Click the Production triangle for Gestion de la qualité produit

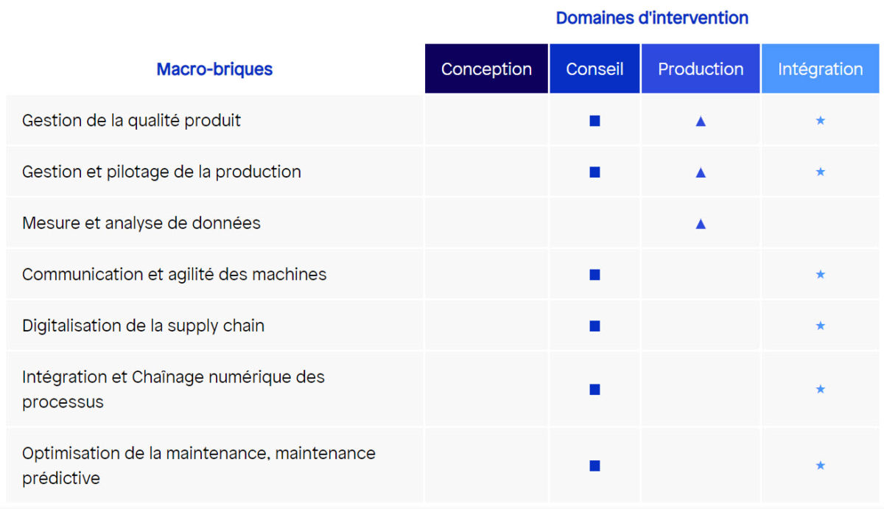coord(701,121)
